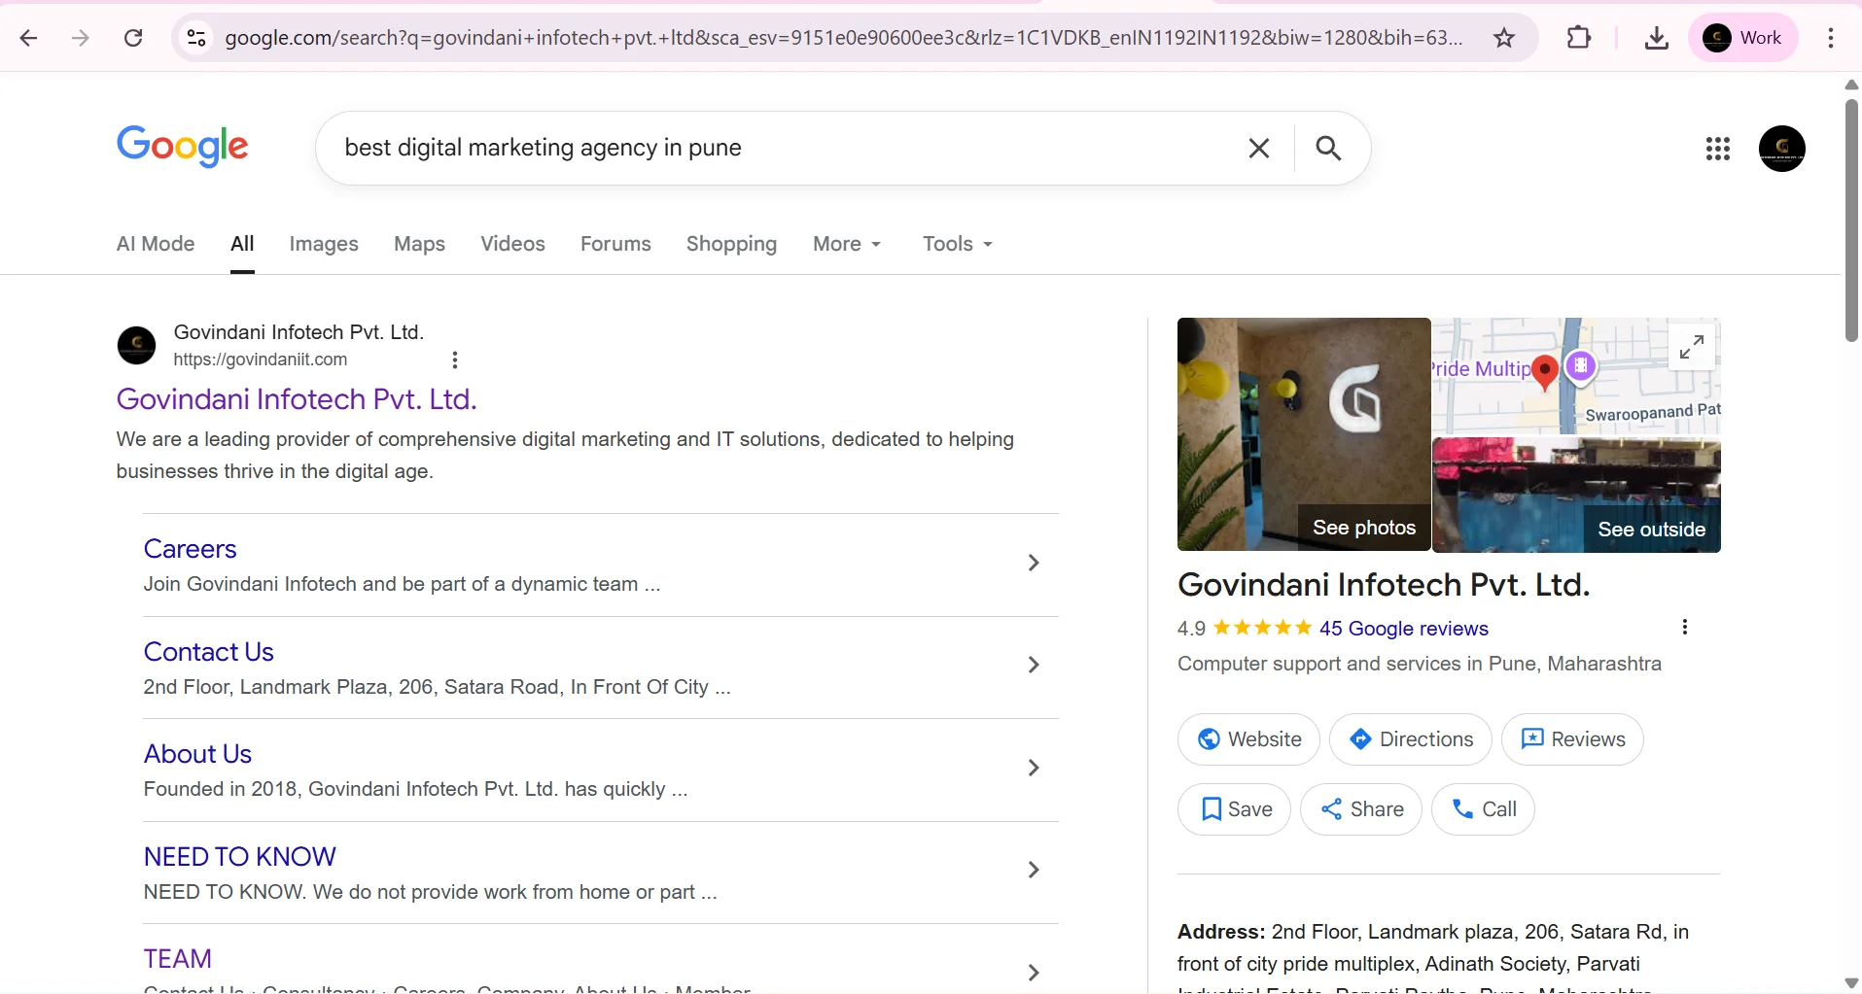Open the Chrome three-dot menu
The image size is (1862, 994).
tap(1831, 38)
